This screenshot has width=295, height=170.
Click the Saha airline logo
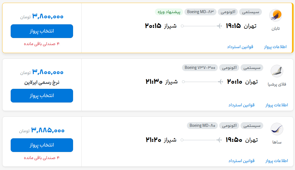tap(277, 129)
